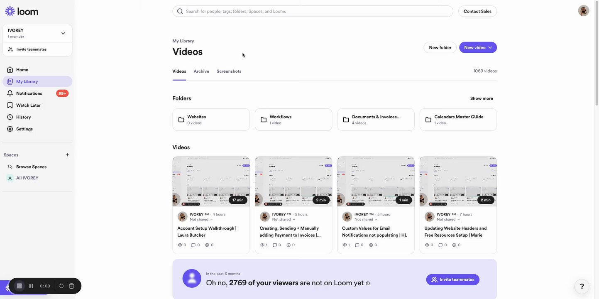
Task: Open the profile avatar in top right
Action: tap(584, 11)
